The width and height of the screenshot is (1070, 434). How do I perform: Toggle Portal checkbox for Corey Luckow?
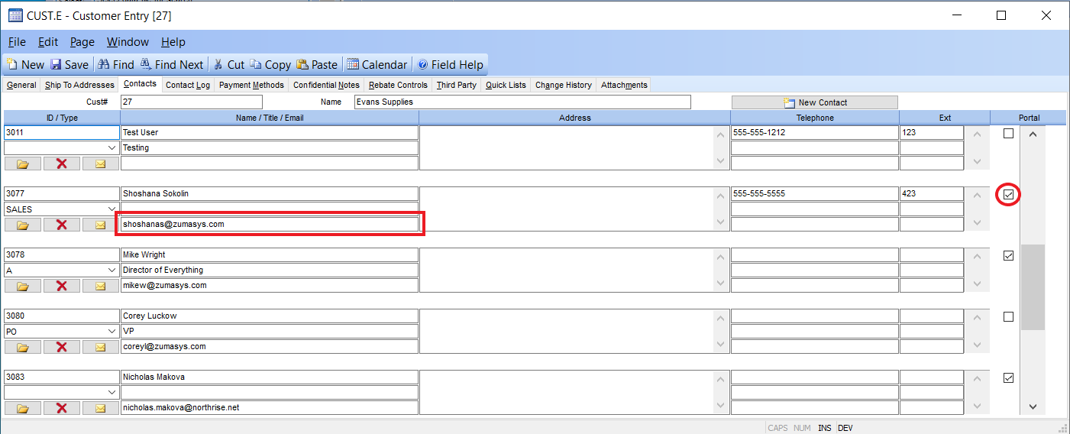tap(1008, 317)
